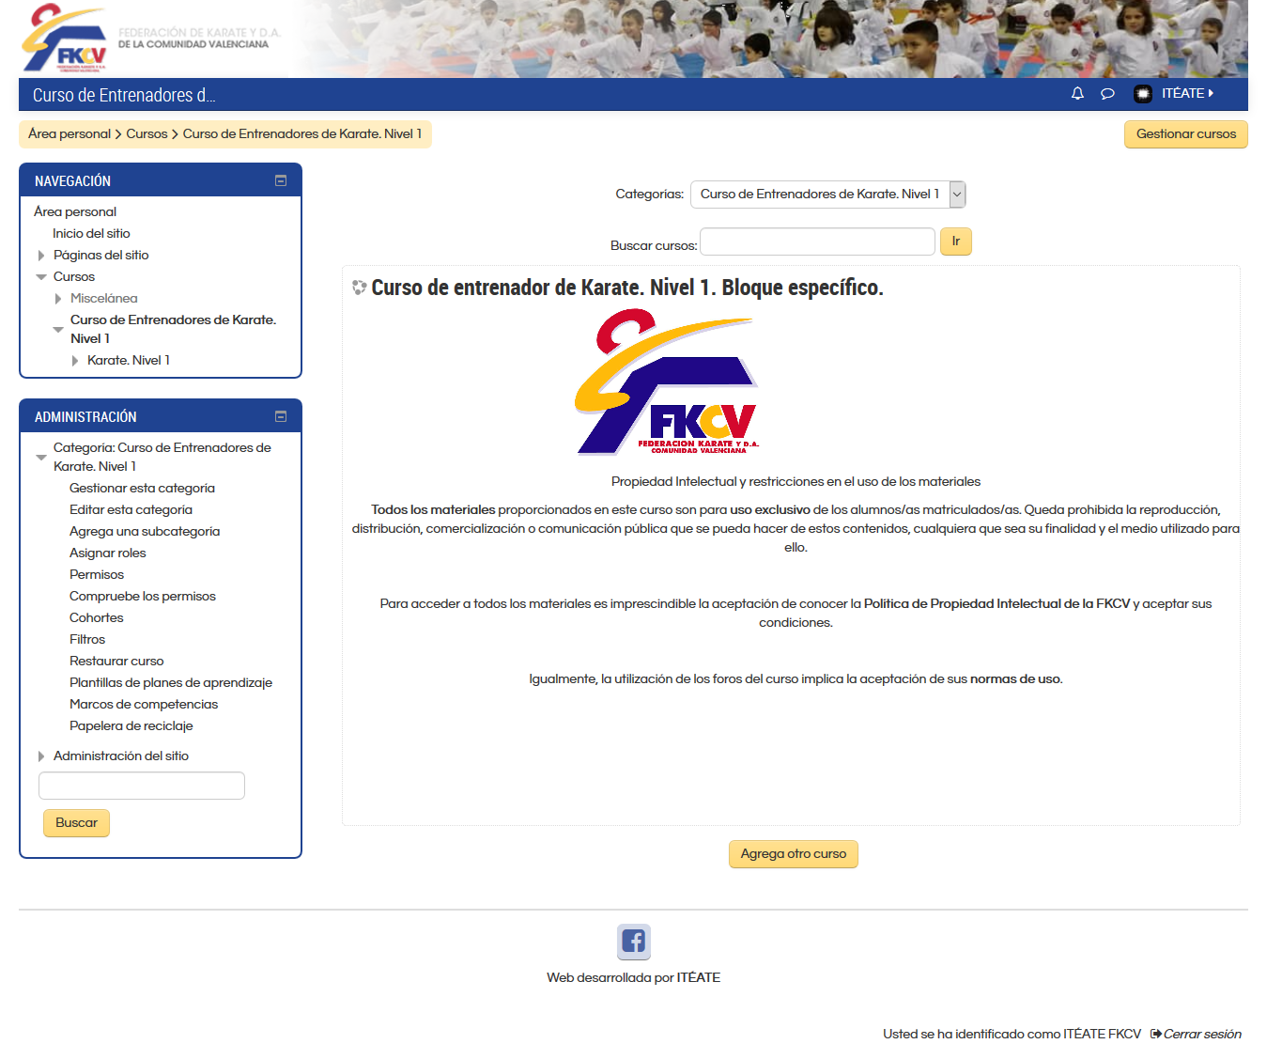Open Plantillas de planes de aprendizaje
This screenshot has width=1267, height=1044.
(171, 683)
